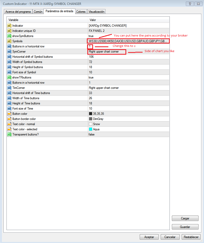Switch to the Visualización tab
204x243 pixels.
click(96, 12)
